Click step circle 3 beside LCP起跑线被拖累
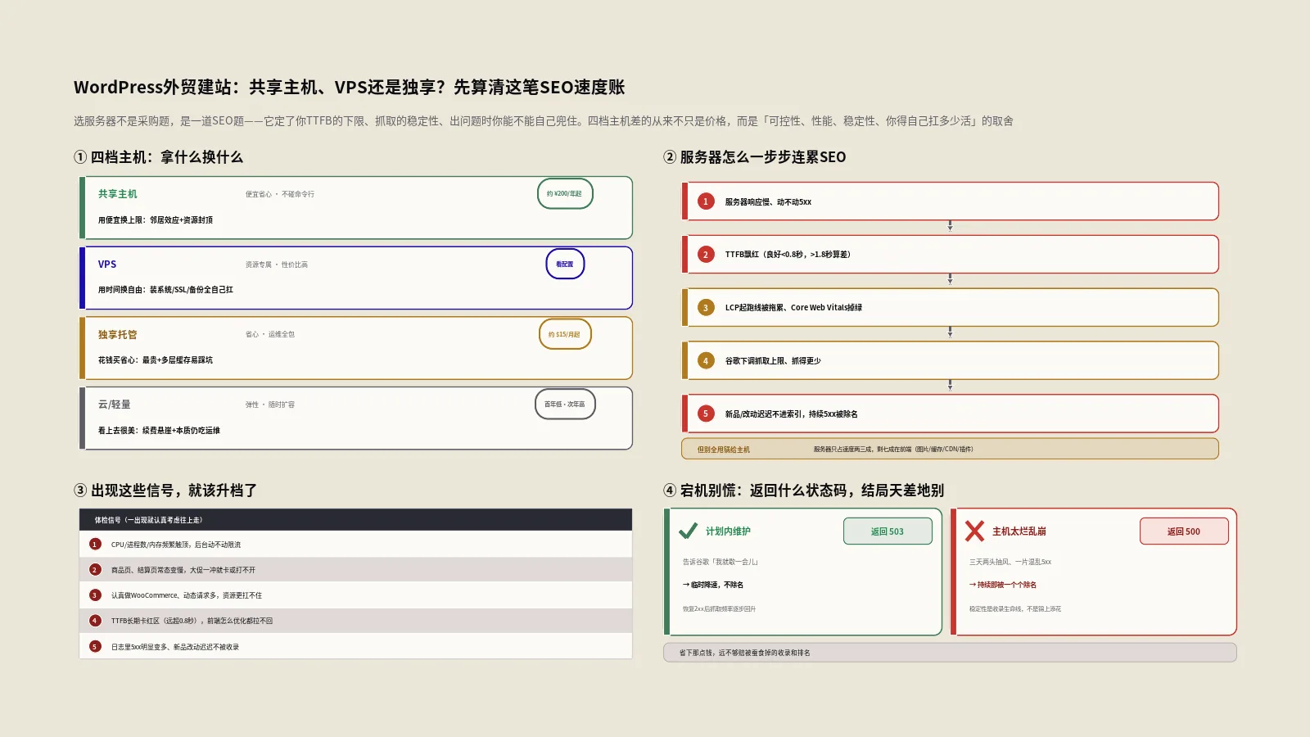 (706, 308)
